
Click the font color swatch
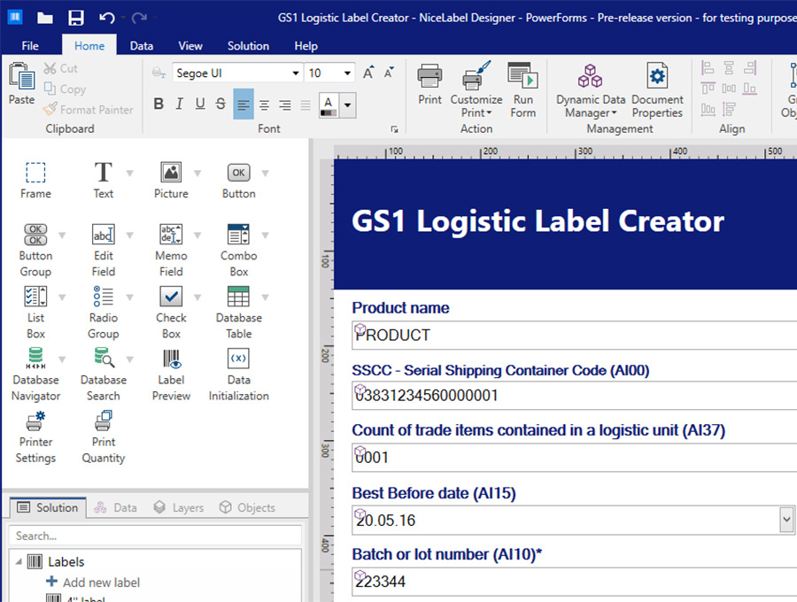click(329, 105)
